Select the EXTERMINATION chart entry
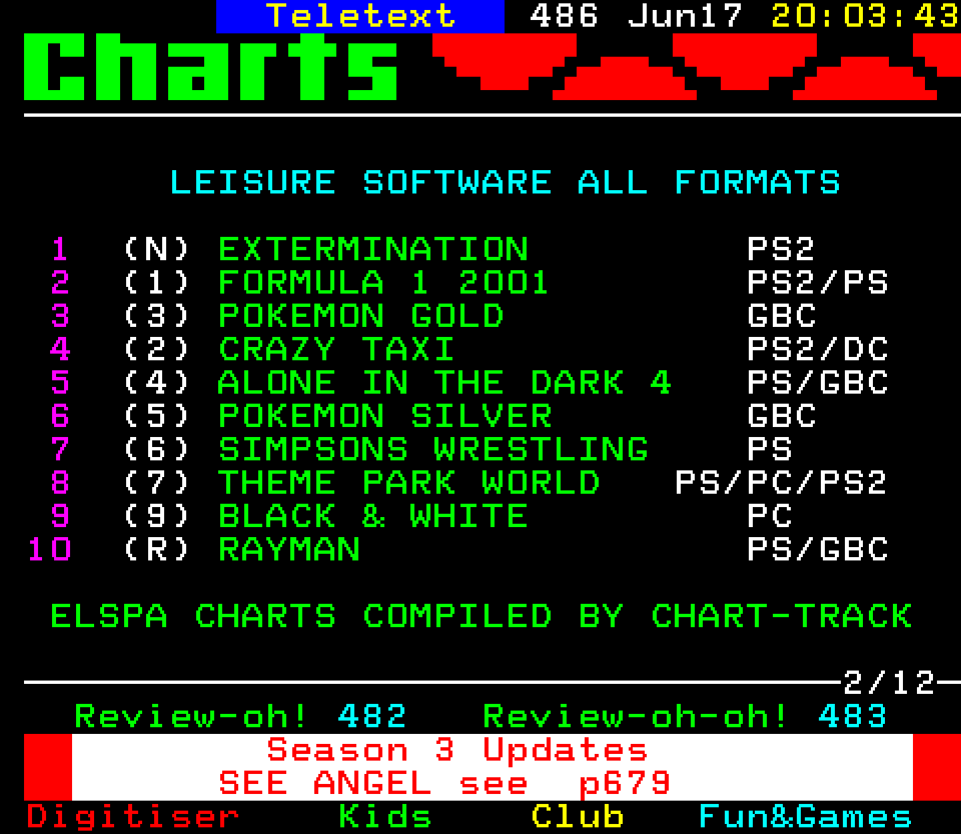Image resolution: width=961 pixels, height=834 pixels. [x=373, y=250]
